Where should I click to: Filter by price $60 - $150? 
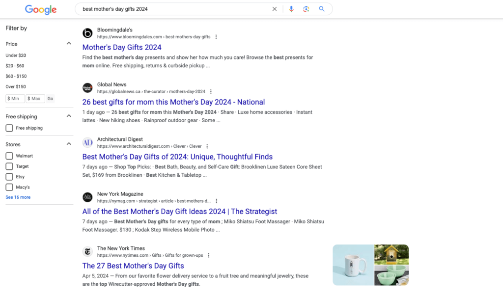(x=16, y=76)
